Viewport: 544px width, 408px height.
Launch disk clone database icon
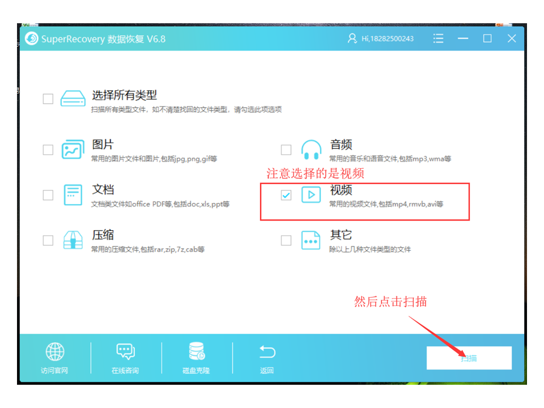coord(197,351)
